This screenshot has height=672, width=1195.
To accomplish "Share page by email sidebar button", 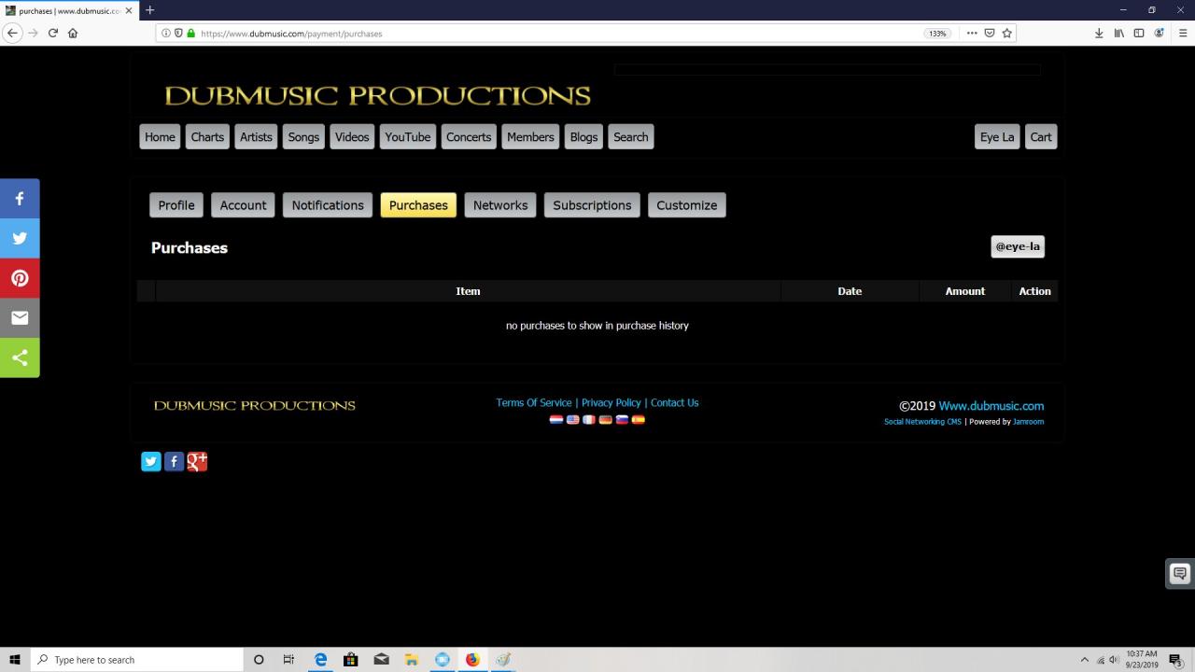I will coord(20,317).
